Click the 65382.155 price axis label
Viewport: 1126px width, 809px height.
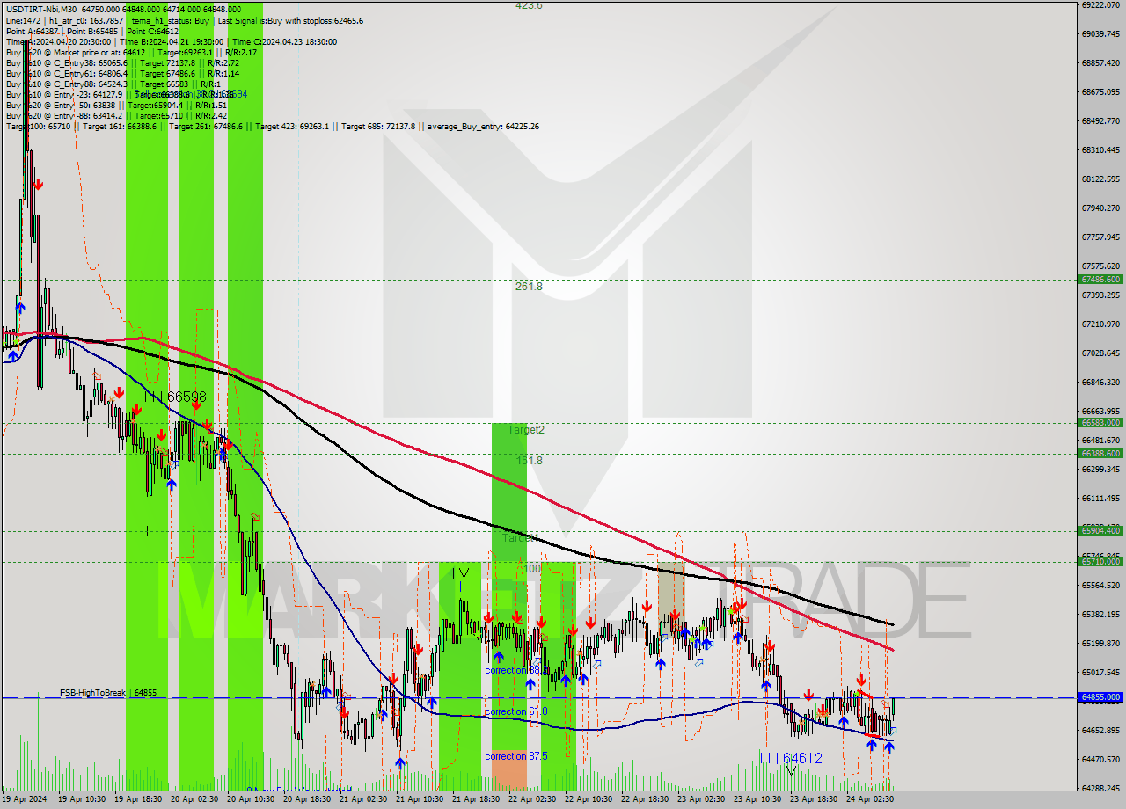point(1102,614)
